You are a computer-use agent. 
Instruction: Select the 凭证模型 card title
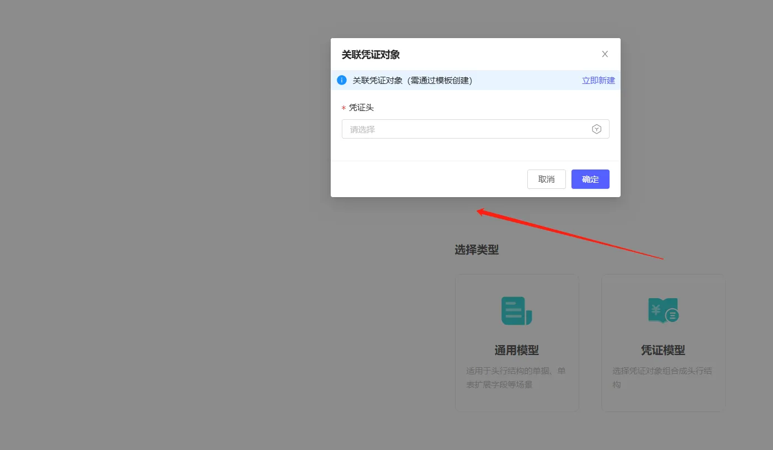point(663,350)
